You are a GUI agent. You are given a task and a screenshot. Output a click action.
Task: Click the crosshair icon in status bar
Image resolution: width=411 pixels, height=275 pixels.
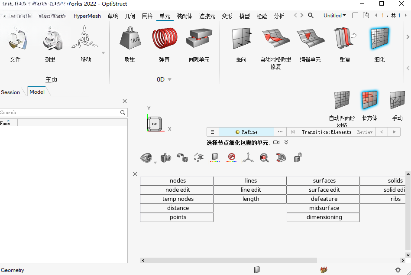(x=398, y=269)
